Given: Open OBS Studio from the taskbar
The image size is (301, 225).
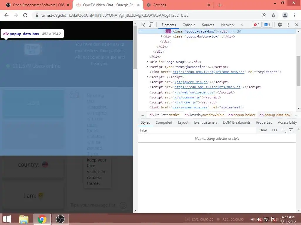Looking at the screenshot, I should 60,219.
